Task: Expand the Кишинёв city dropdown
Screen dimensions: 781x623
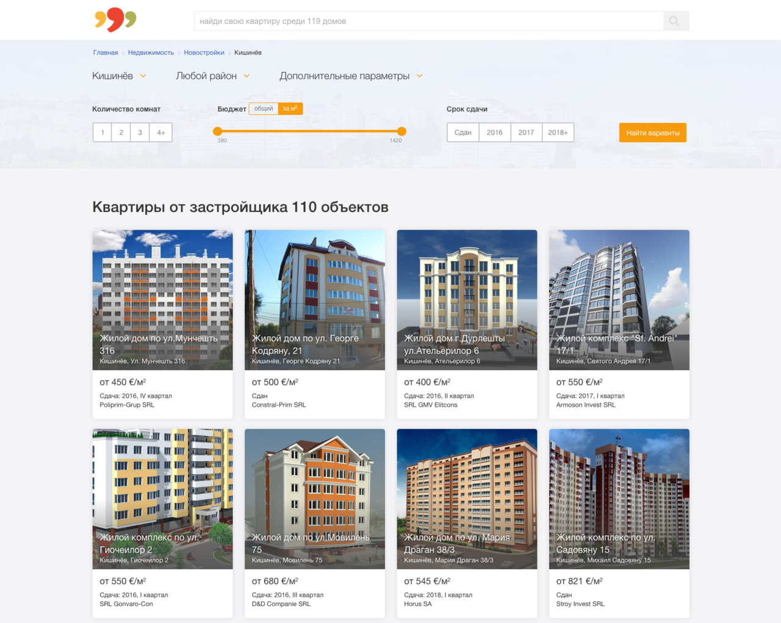Action: [120, 76]
